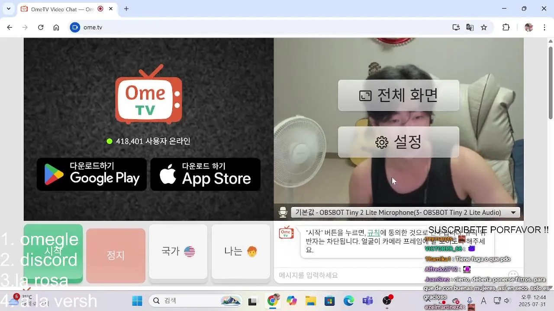Open the Google Play download badge

pos(92,174)
